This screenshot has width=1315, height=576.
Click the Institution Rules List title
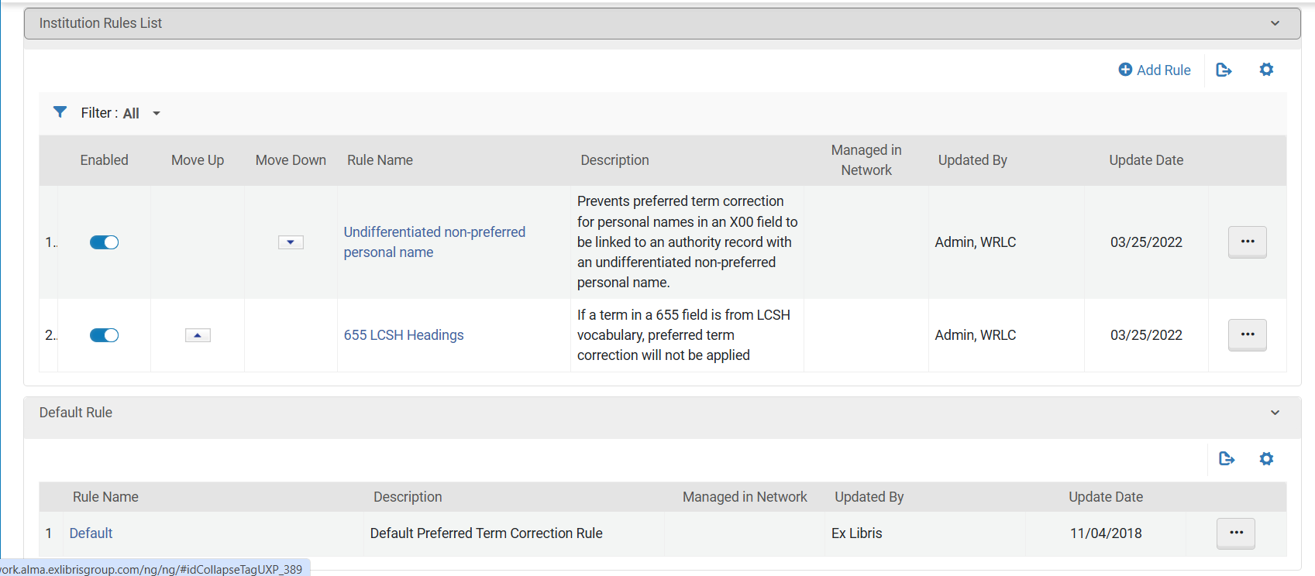coord(101,23)
